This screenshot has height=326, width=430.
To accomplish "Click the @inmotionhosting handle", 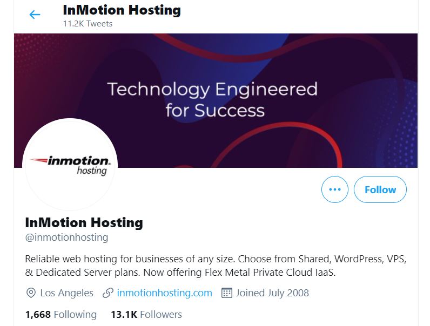I will (x=66, y=237).
